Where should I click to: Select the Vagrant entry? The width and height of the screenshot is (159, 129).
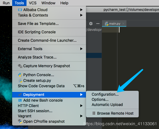pyautogui.click(x=25, y=116)
